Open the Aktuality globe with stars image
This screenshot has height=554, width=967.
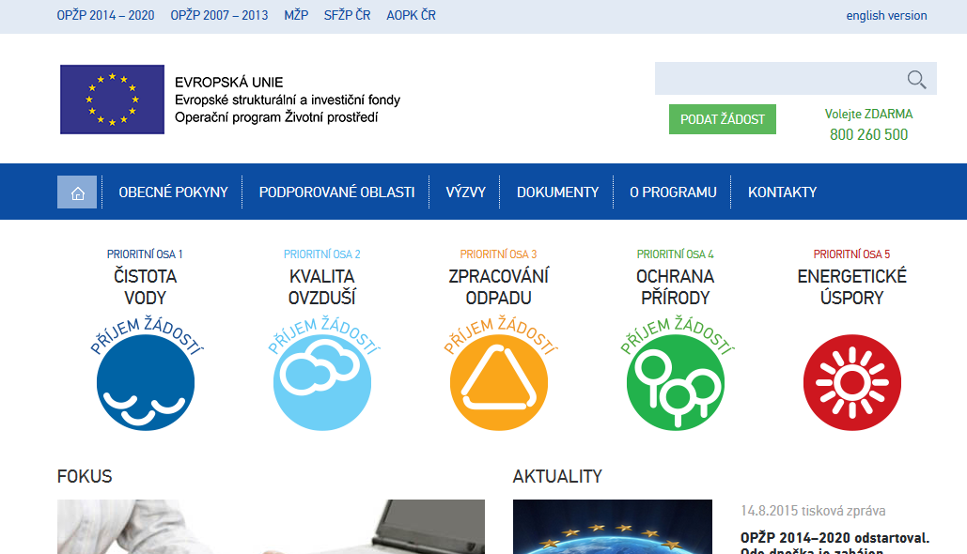click(613, 527)
